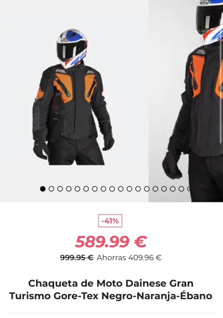Click the crossed-out 999.95 € original price
The height and width of the screenshot is (318, 223).
(77, 258)
